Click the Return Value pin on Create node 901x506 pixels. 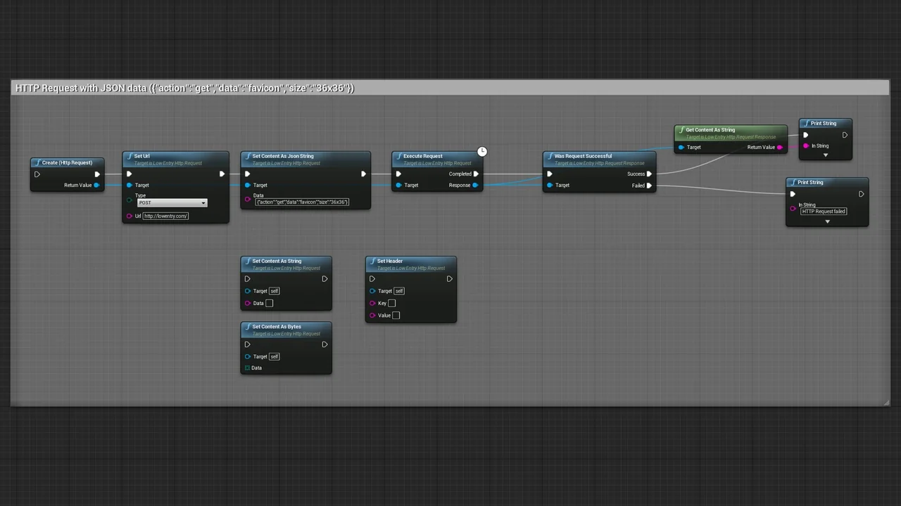point(96,186)
